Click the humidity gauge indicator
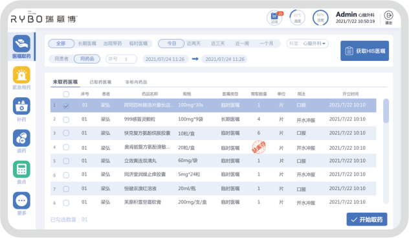Image resolution: width=409 pixels, height=238 pixels. tap(320, 18)
